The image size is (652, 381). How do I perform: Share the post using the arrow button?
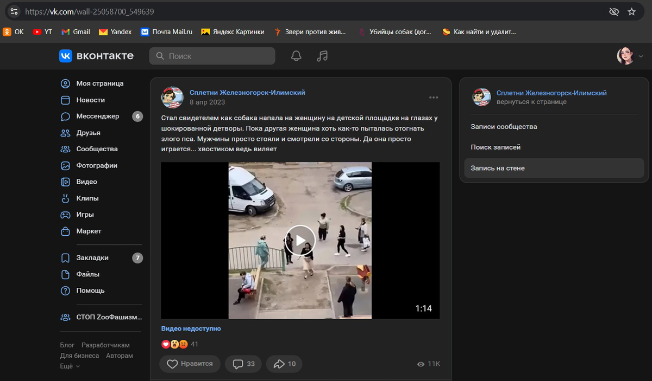tap(284, 364)
